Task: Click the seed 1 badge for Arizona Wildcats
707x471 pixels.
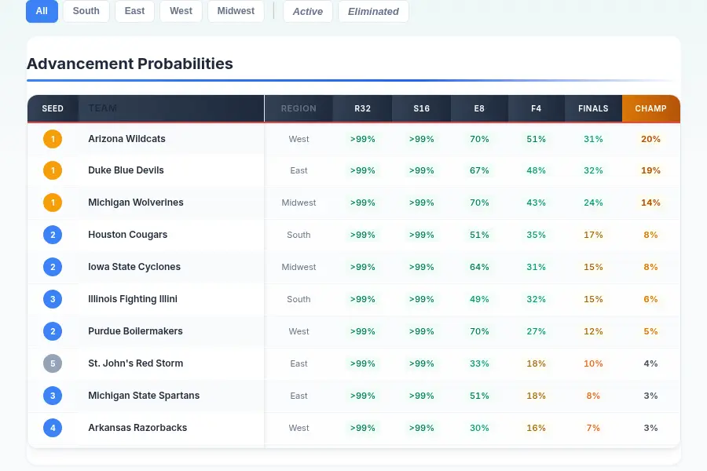Action: click(53, 139)
